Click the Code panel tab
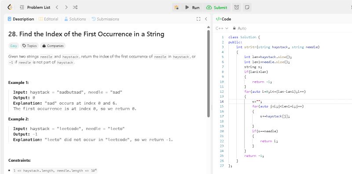Image resolution: width=352 pixels, height=174 pixels. point(224,19)
